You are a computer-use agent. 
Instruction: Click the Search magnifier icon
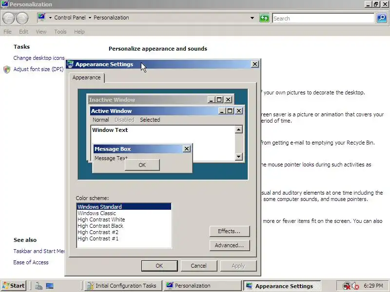click(382, 18)
